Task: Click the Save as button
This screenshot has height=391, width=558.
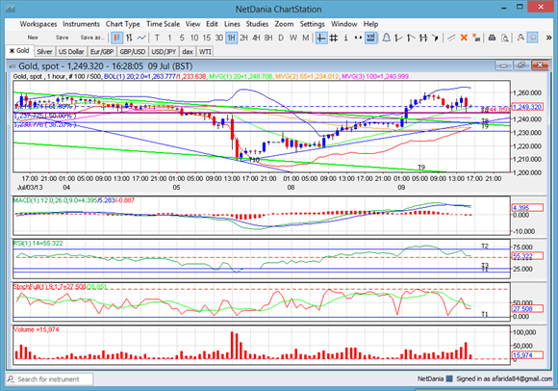Action: (92, 38)
